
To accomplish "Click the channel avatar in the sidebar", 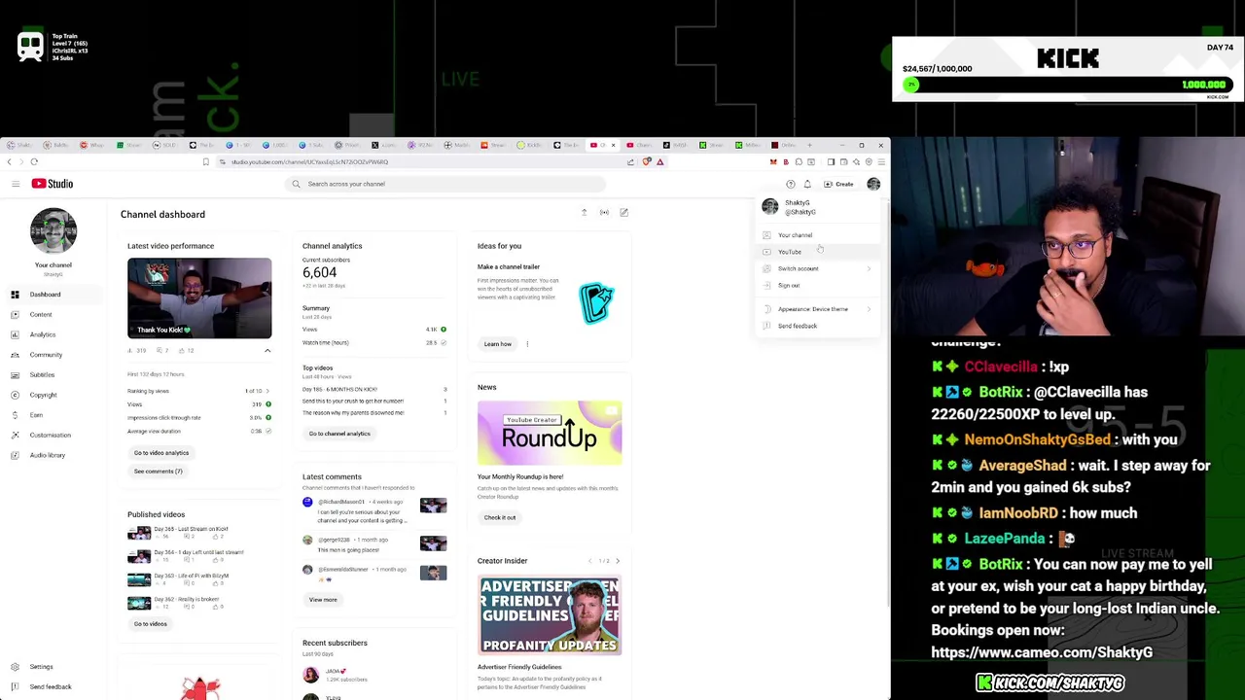I will tap(53, 231).
